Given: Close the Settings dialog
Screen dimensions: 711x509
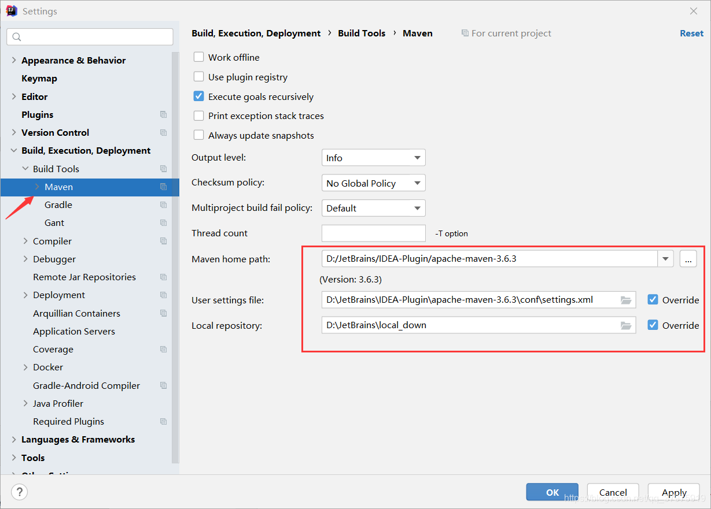Looking at the screenshot, I should [694, 11].
